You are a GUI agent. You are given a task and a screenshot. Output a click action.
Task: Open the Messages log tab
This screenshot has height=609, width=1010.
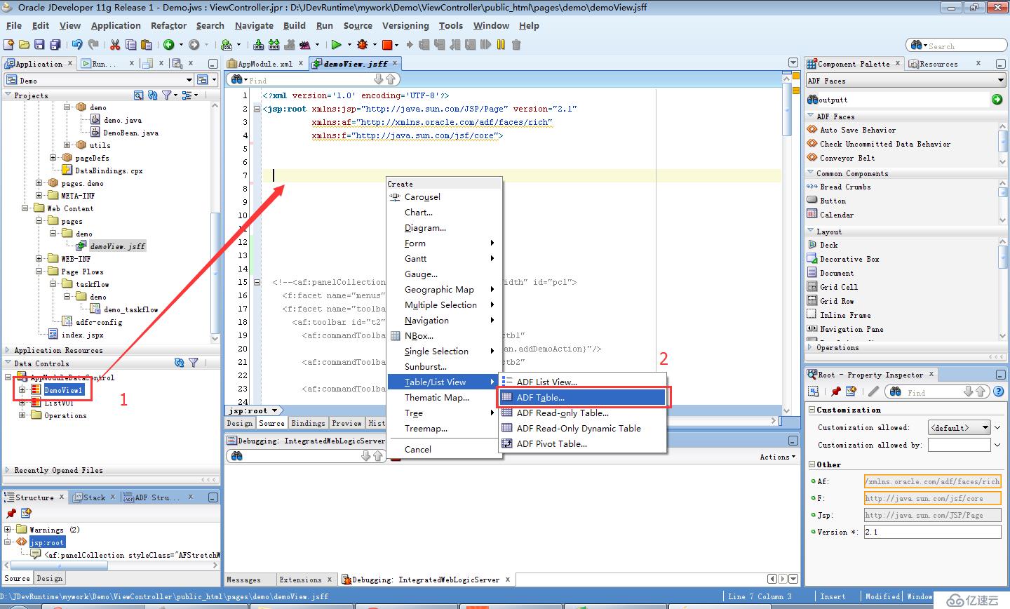(x=243, y=580)
